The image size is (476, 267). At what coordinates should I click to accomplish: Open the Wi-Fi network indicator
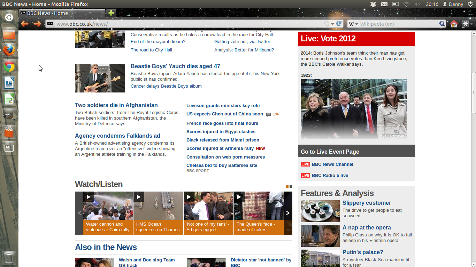[406, 4]
